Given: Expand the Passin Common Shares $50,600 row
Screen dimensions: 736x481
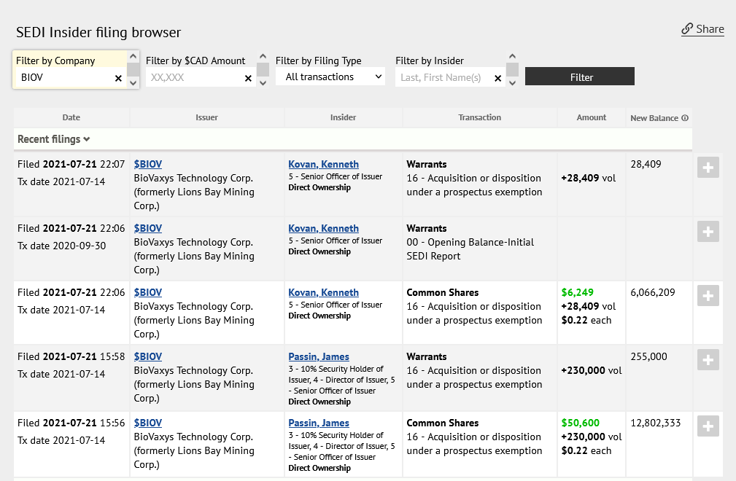Looking at the screenshot, I should point(708,426).
